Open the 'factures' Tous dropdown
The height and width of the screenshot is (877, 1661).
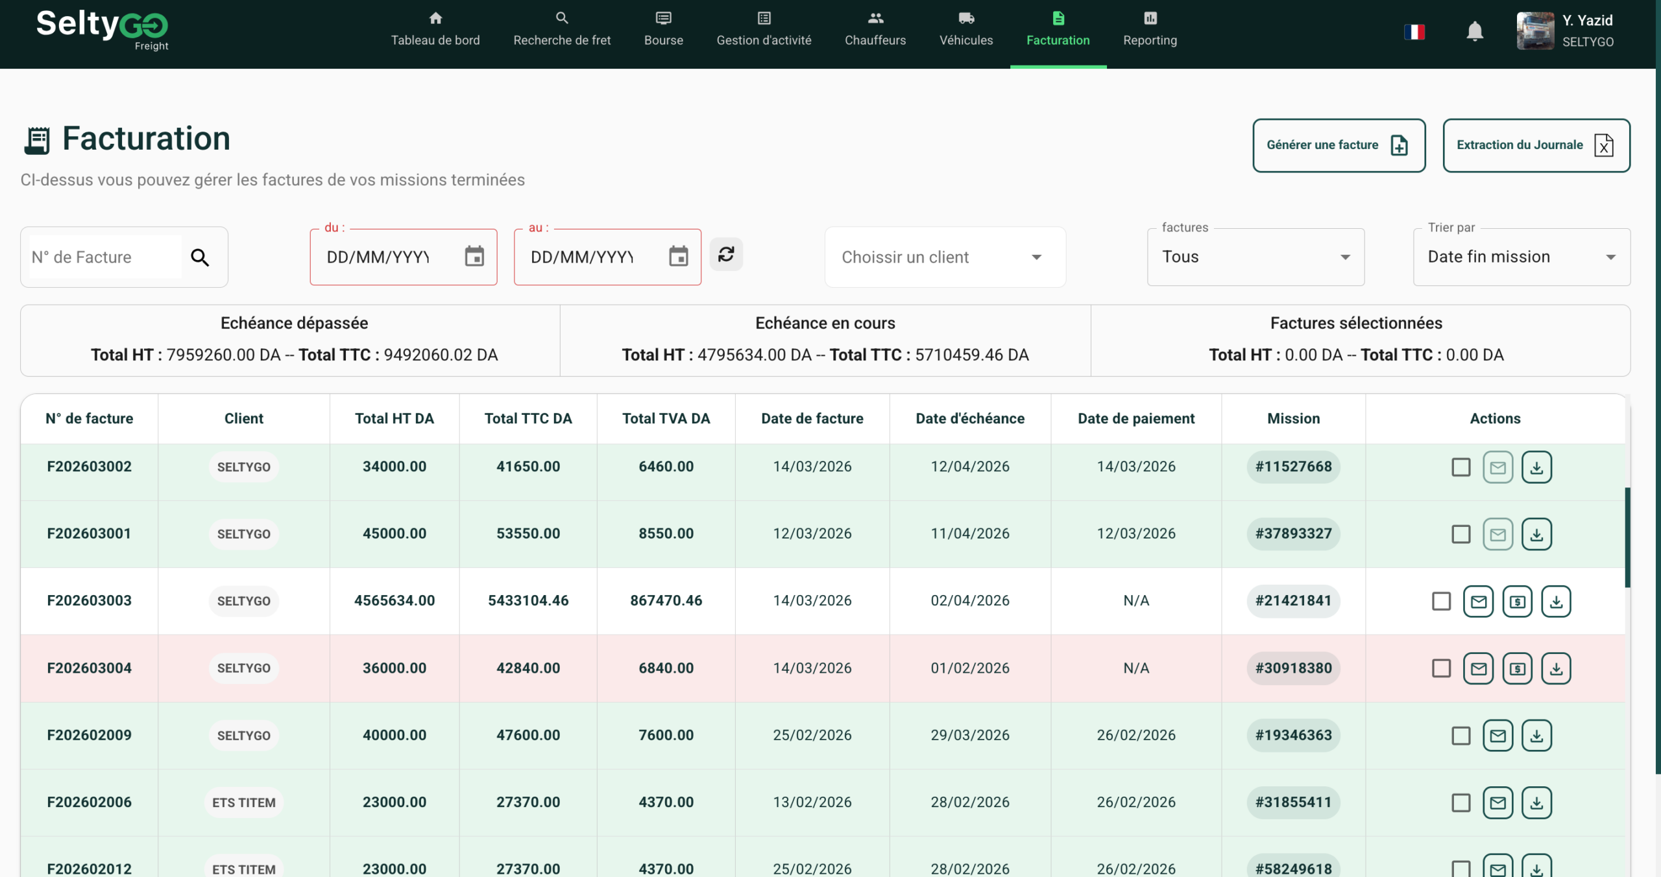(x=1255, y=257)
